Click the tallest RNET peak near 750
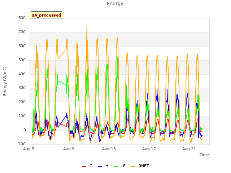 coord(87,25)
